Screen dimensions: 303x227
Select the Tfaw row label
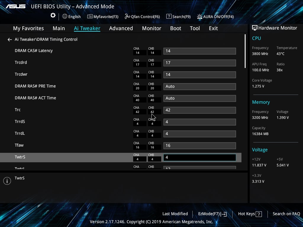(x=19, y=145)
